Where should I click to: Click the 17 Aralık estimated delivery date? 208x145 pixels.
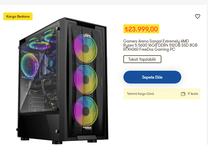(193, 94)
